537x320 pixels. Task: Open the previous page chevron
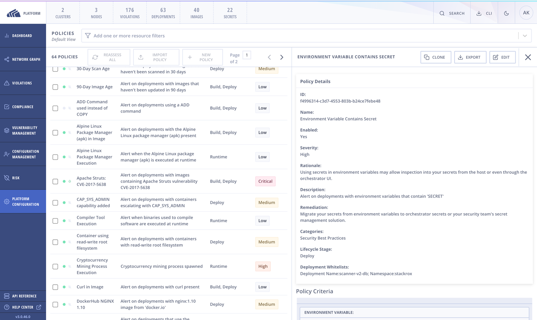pos(269,57)
